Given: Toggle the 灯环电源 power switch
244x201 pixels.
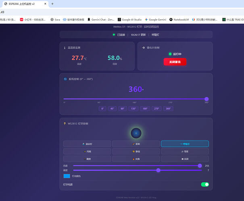Looking at the screenshot, I should point(205,185).
